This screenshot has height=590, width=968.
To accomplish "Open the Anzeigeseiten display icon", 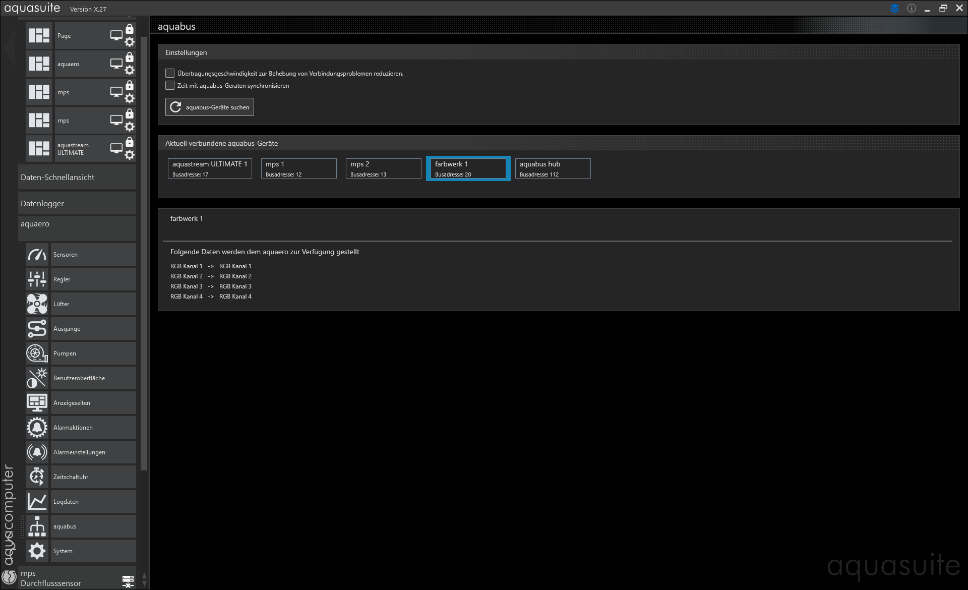I will click(x=37, y=403).
